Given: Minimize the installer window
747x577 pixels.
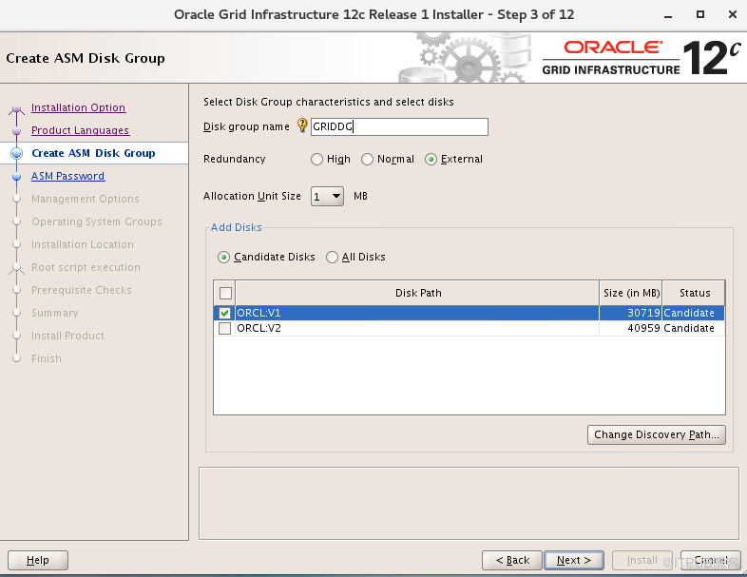Looking at the screenshot, I should coord(668,15).
